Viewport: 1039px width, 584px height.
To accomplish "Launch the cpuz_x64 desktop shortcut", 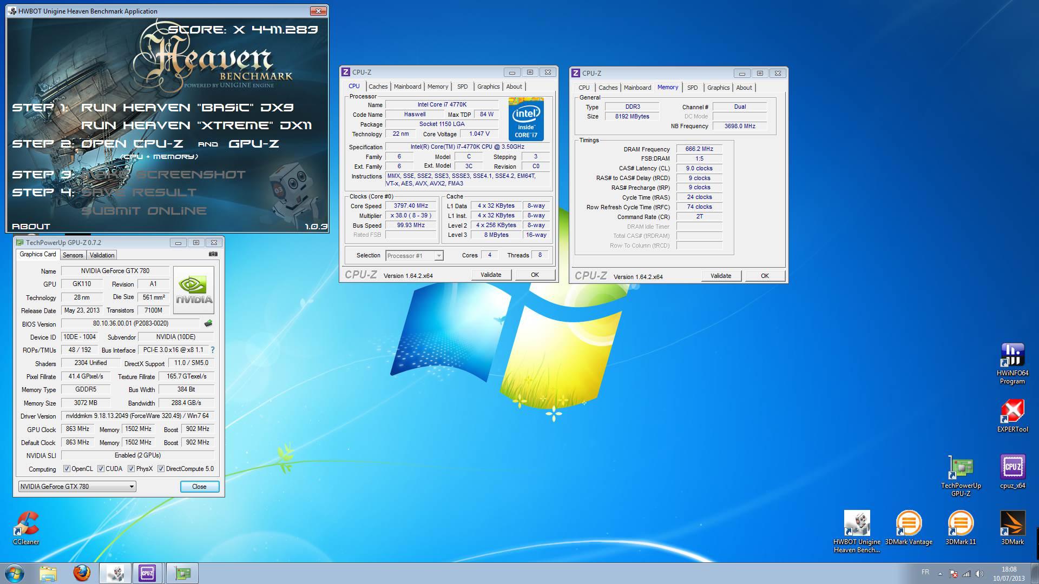I will (1012, 472).
